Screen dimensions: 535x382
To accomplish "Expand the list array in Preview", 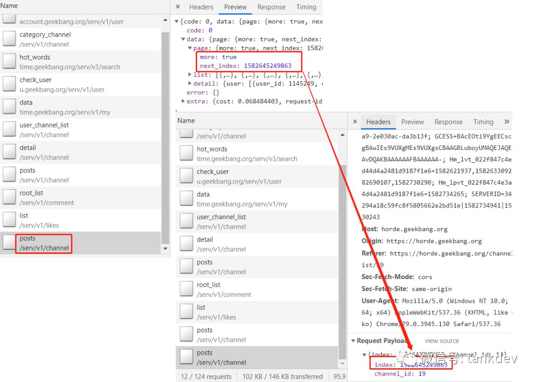I will [x=190, y=74].
